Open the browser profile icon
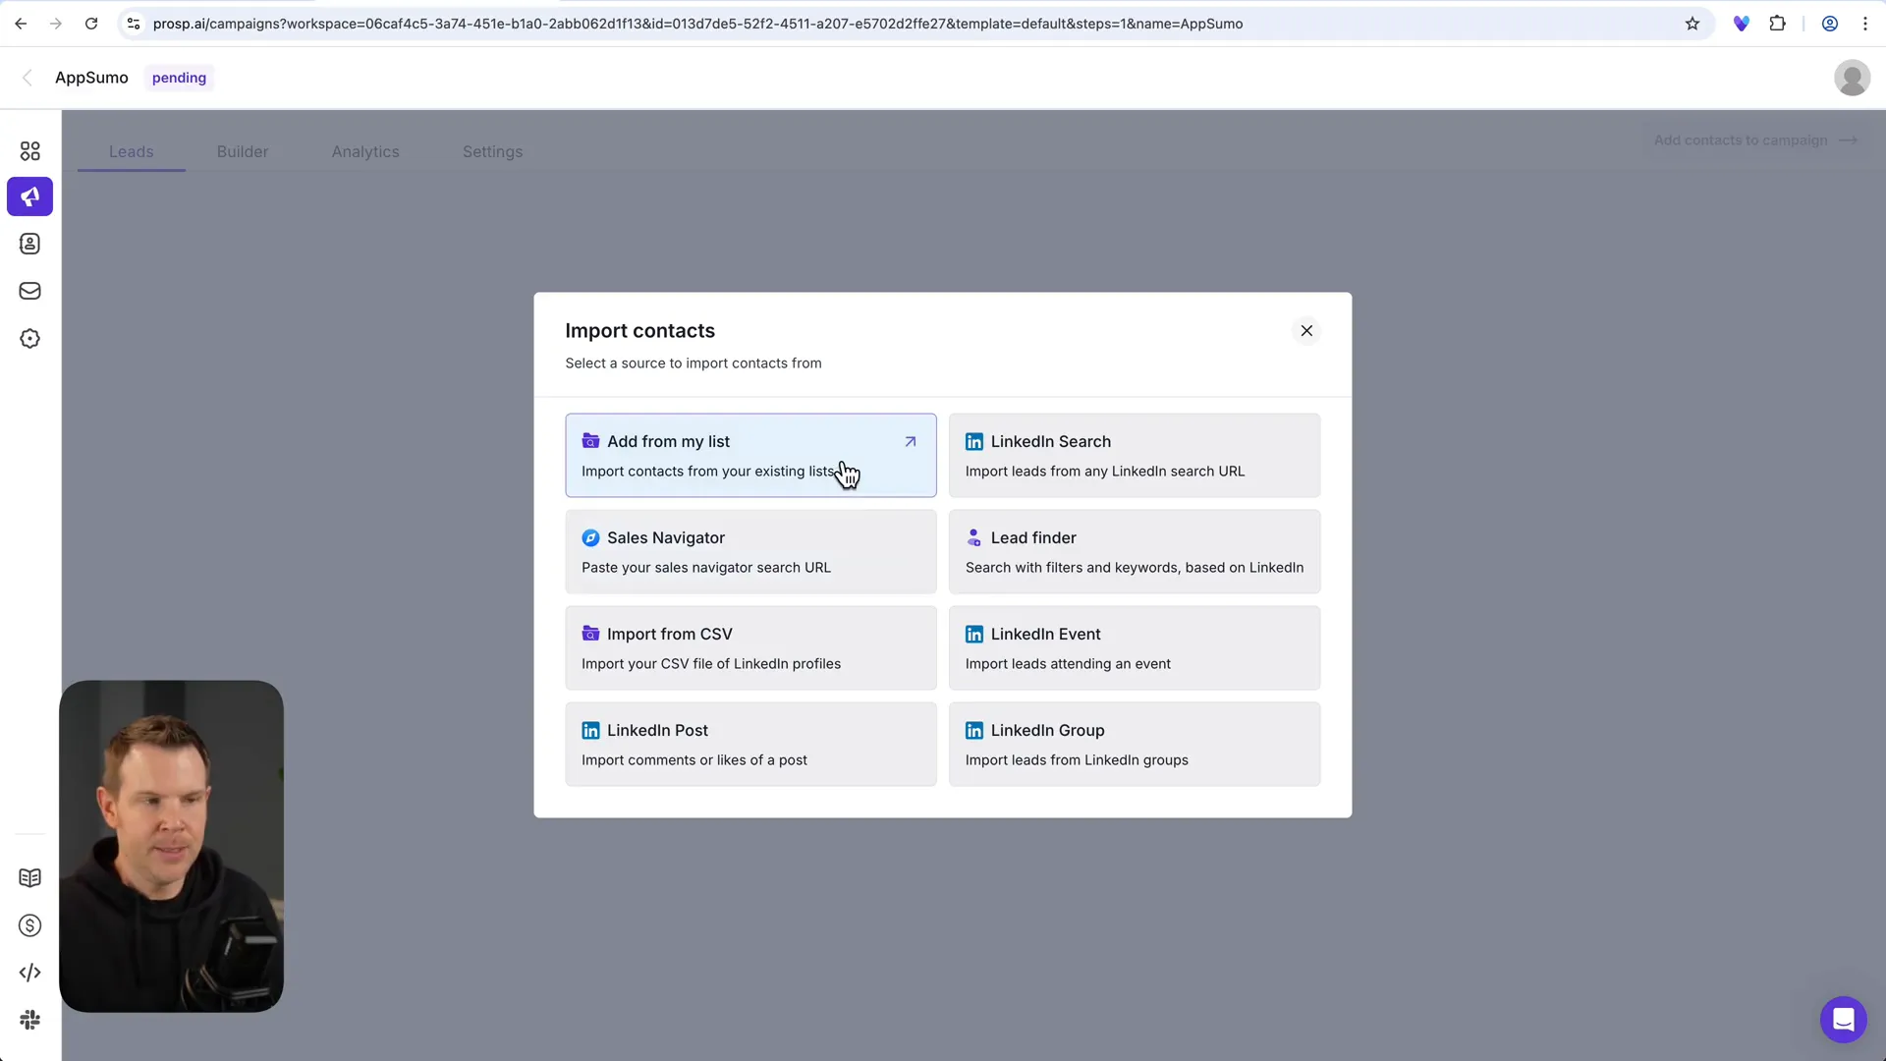The image size is (1886, 1061). tap(1830, 24)
